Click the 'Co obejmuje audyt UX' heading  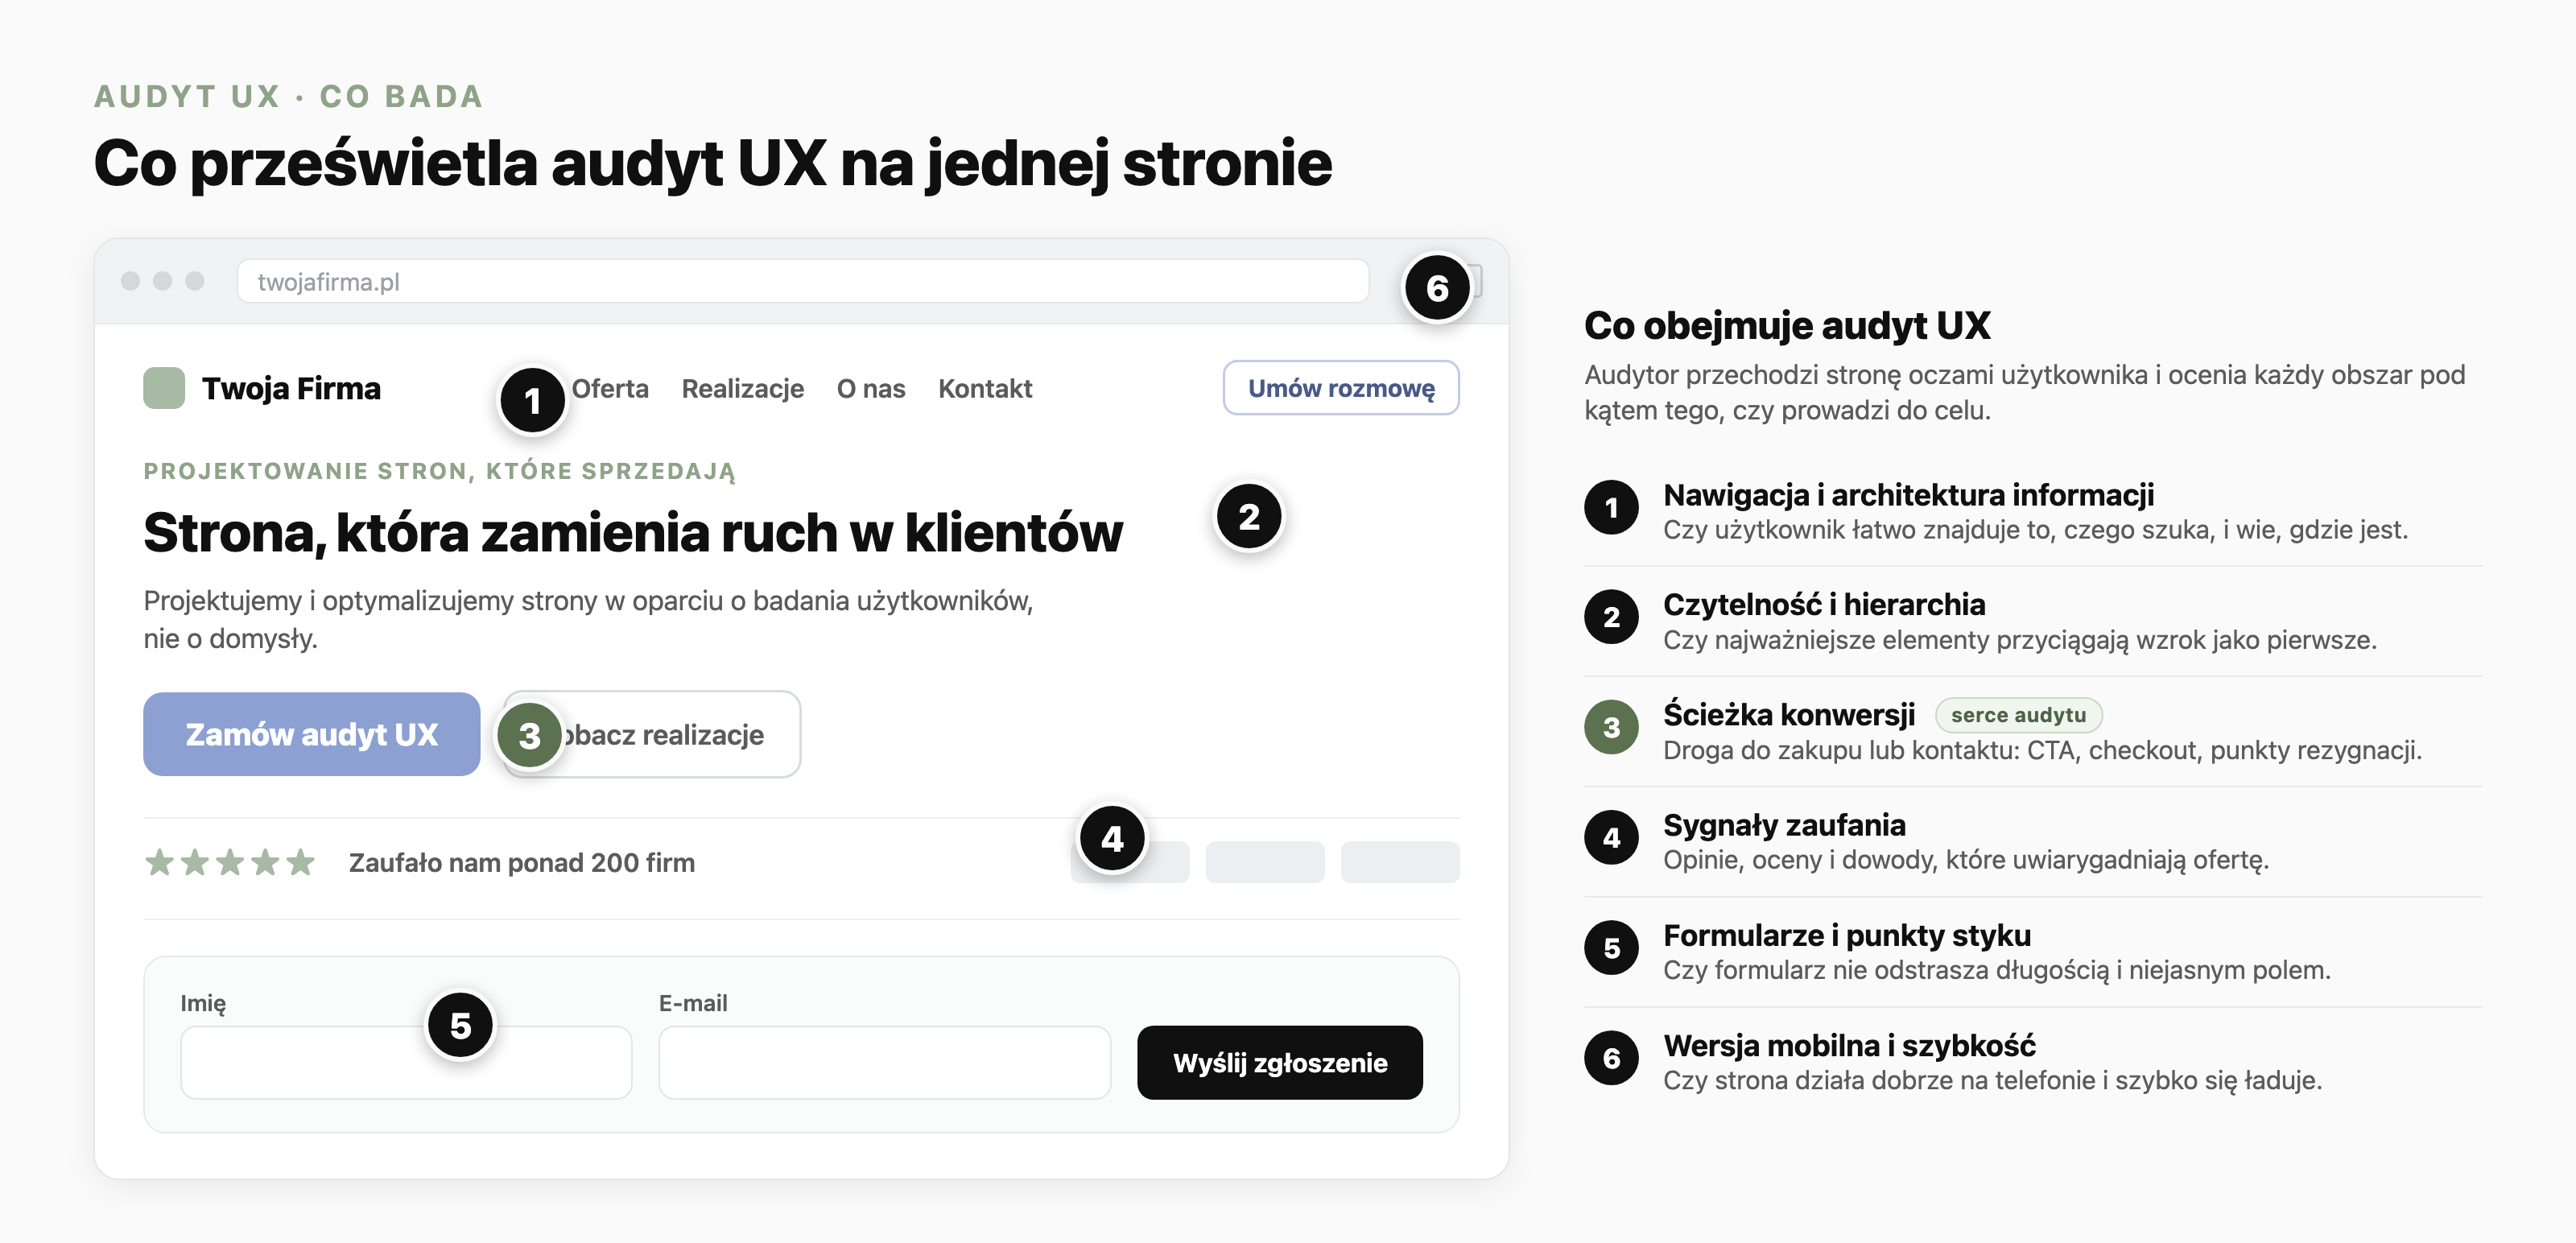(1787, 326)
